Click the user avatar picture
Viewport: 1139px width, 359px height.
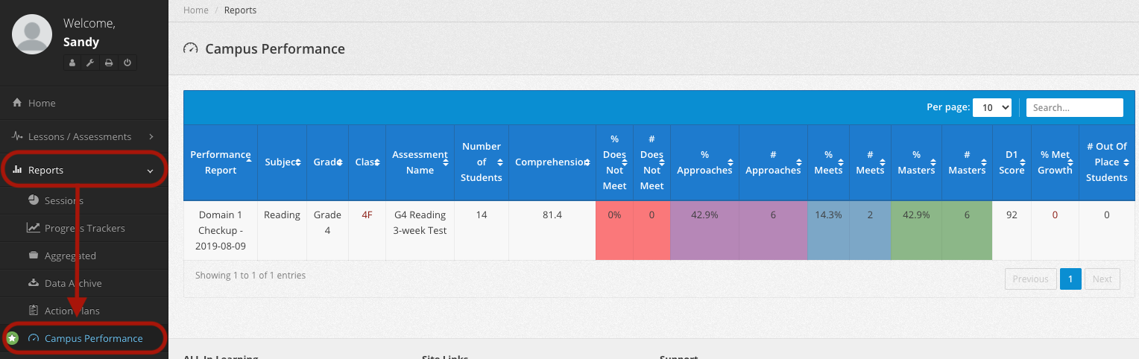click(x=33, y=34)
